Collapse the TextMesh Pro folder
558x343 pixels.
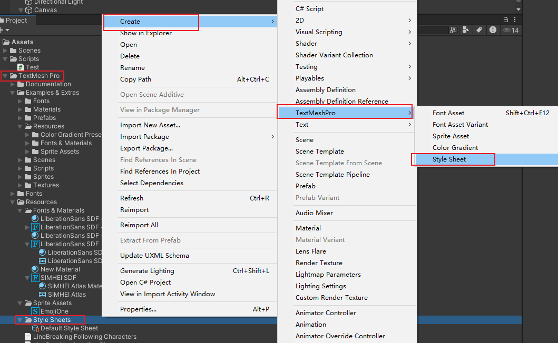[5, 76]
